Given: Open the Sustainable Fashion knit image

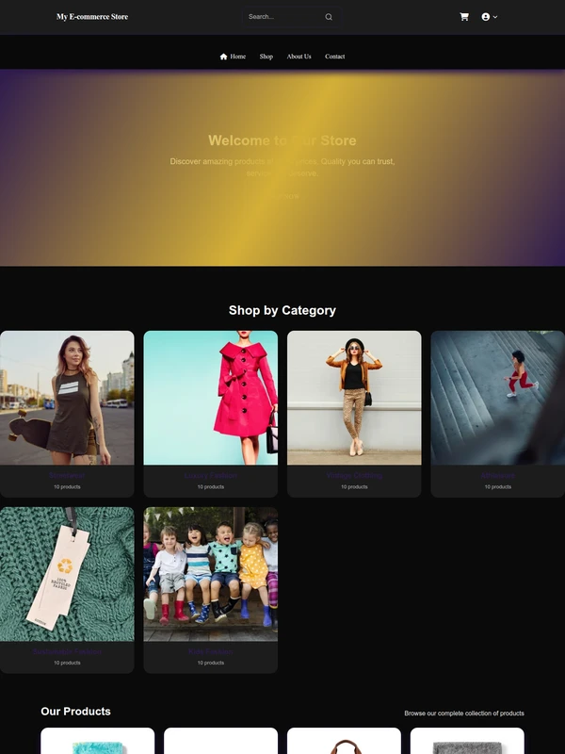Looking at the screenshot, I should (67, 574).
